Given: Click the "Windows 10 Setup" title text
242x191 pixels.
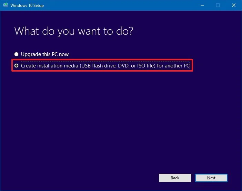Looking at the screenshot, I should pos(27,6).
